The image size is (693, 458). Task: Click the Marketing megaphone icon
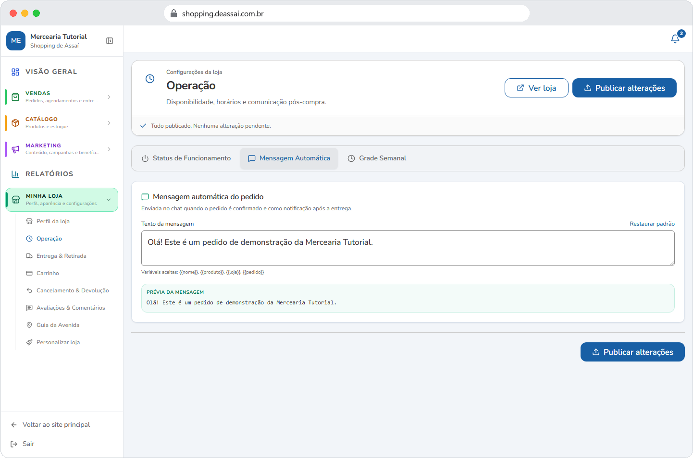tap(15, 149)
